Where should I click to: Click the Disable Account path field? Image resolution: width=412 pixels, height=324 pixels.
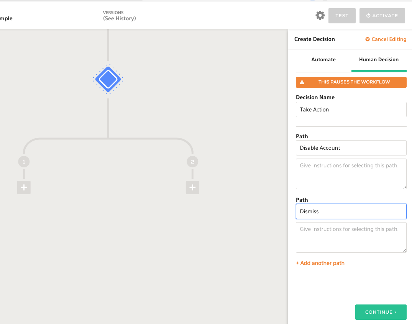pyautogui.click(x=351, y=148)
